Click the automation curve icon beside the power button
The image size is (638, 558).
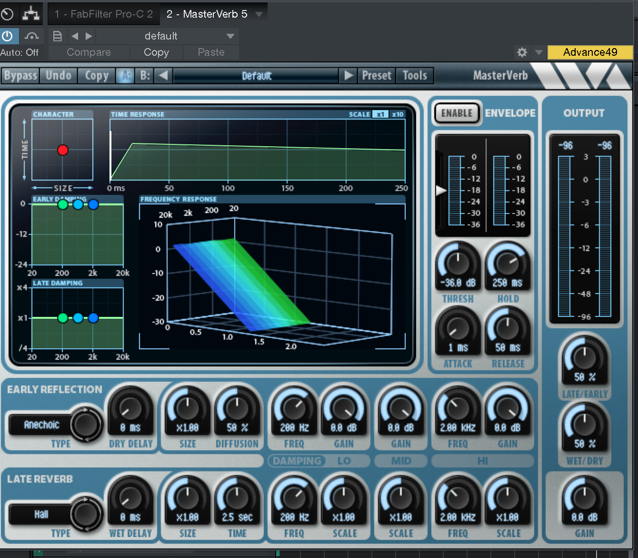[x=31, y=36]
